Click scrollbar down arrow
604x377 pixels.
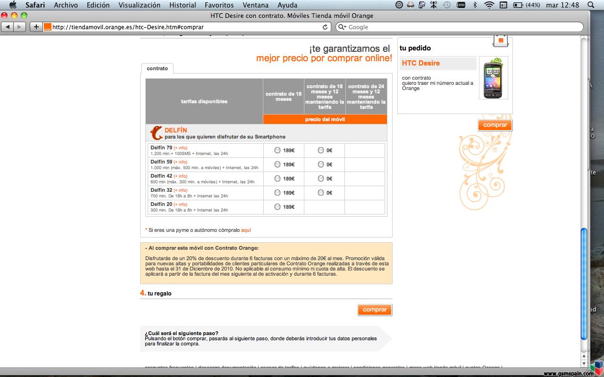coord(584,363)
